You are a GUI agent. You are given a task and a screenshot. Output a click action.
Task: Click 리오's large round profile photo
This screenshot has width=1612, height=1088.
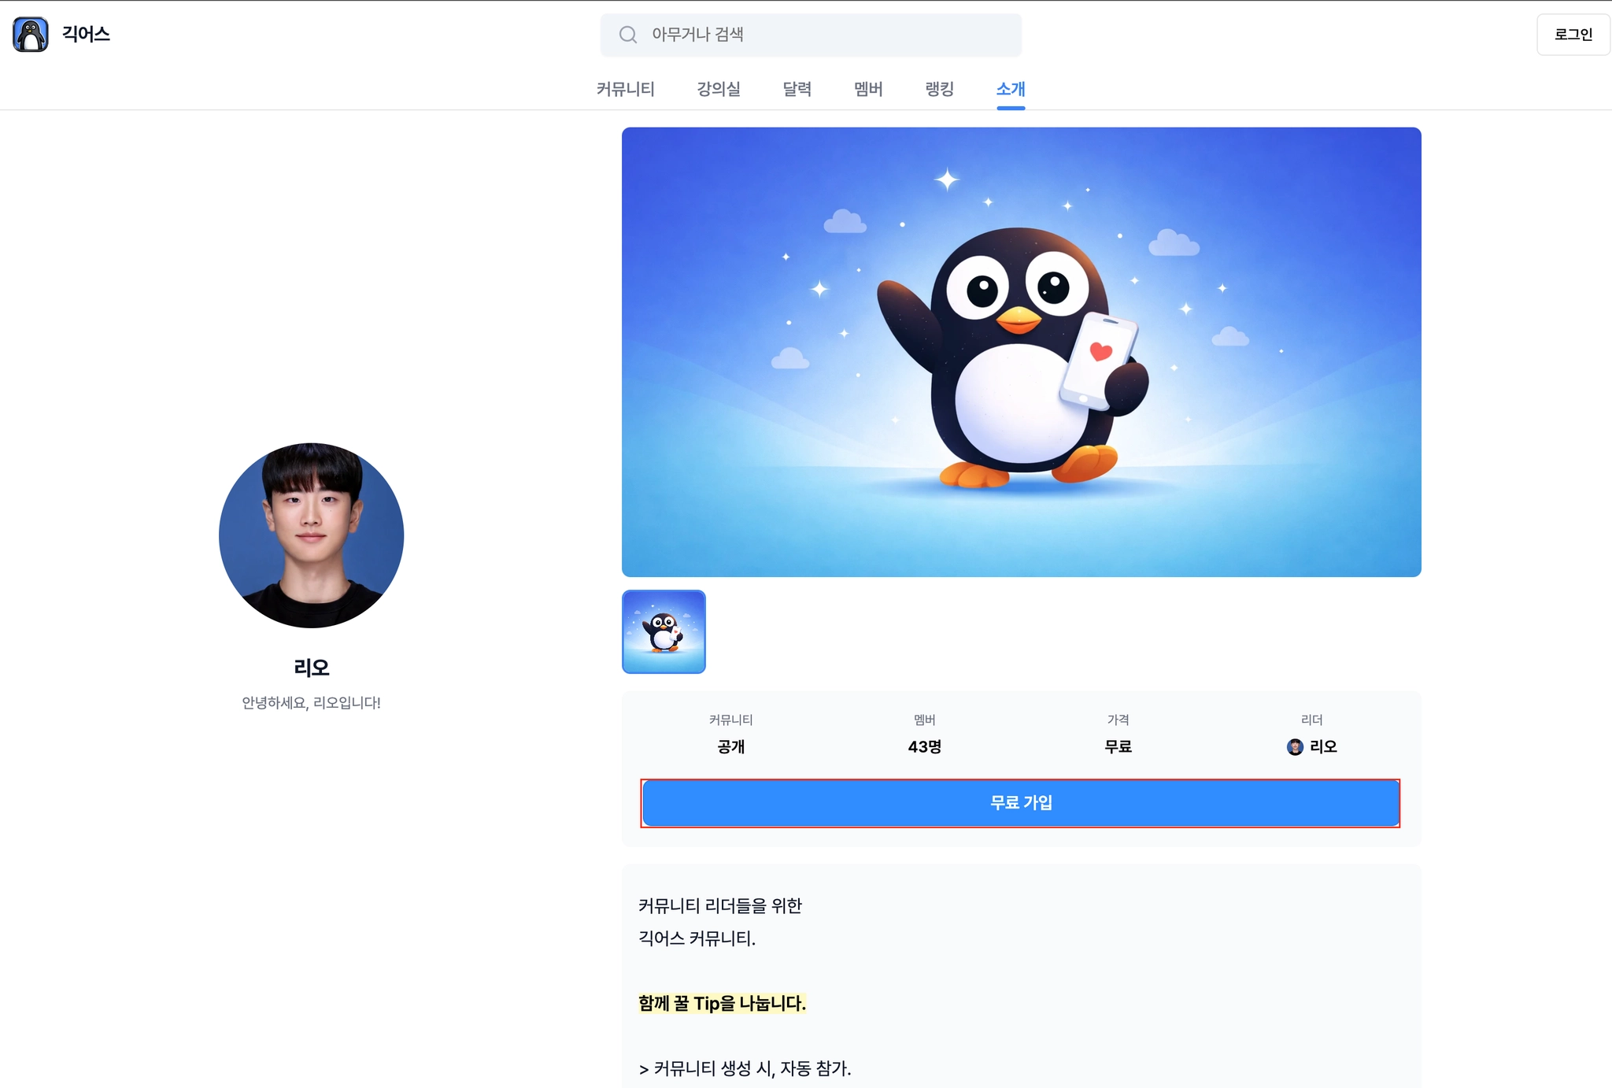pyautogui.click(x=312, y=535)
